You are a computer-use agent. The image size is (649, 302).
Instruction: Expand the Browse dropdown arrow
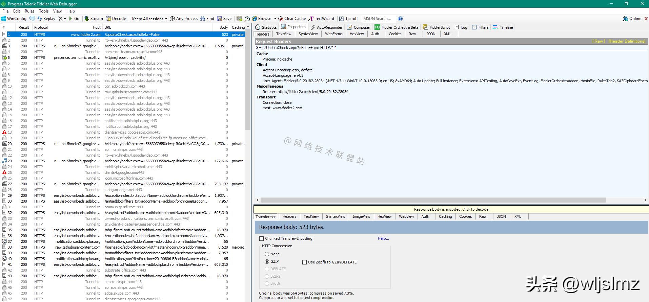(275, 19)
